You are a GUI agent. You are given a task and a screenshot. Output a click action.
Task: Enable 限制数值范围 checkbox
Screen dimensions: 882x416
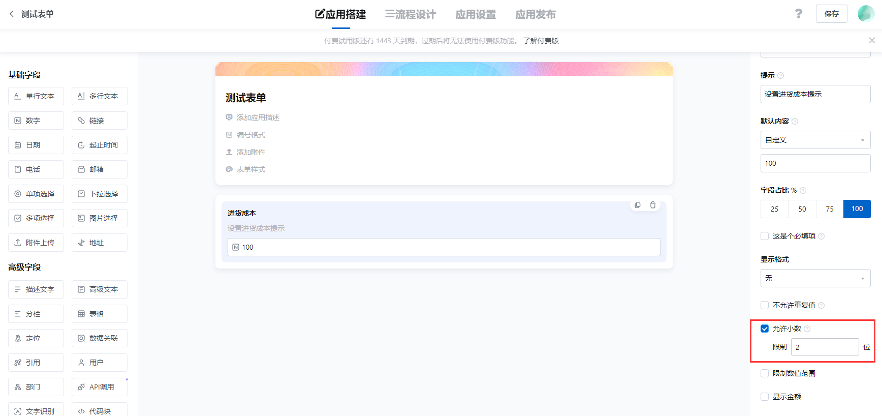tap(765, 373)
